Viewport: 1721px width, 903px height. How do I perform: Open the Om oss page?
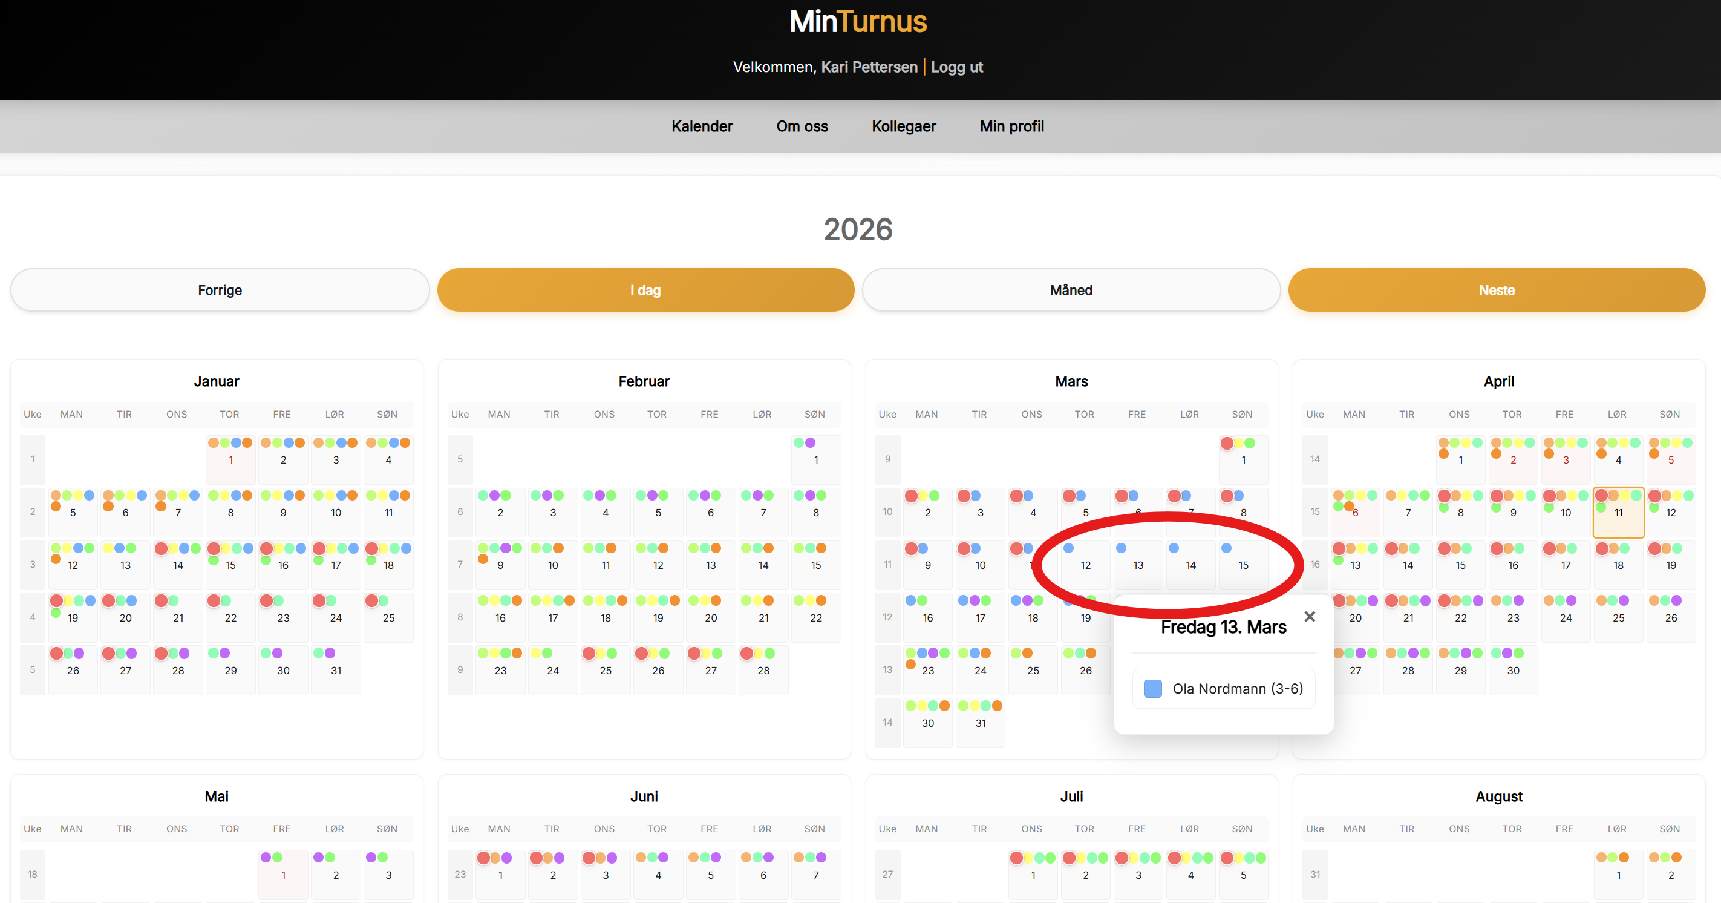click(802, 126)
